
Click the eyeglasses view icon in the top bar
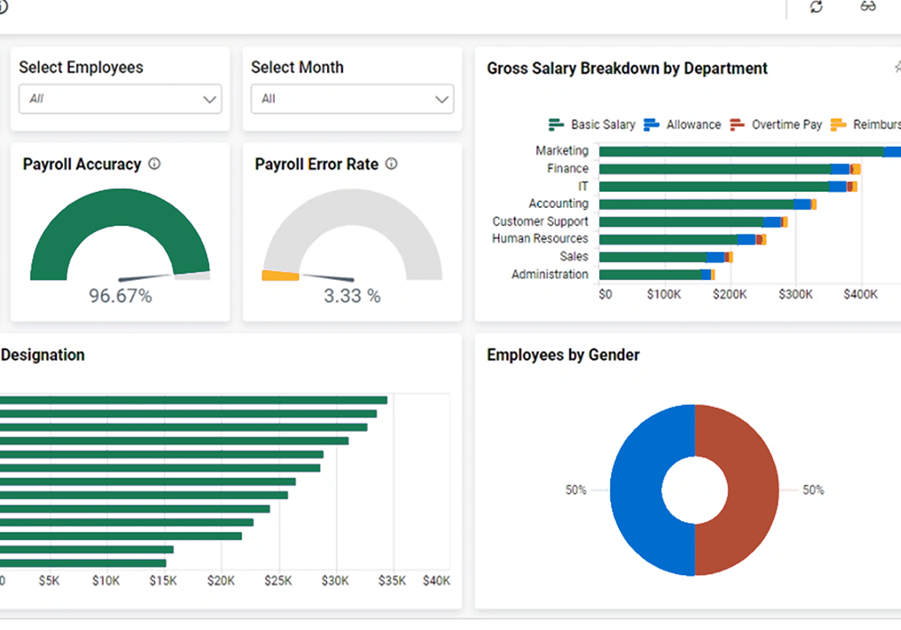point(868,7)
